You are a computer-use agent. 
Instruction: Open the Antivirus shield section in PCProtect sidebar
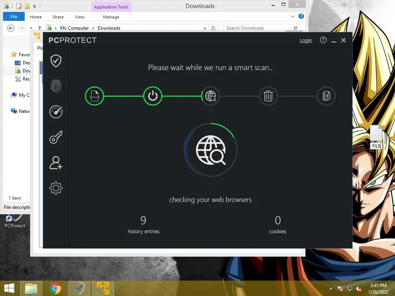(x=56, y=61)
